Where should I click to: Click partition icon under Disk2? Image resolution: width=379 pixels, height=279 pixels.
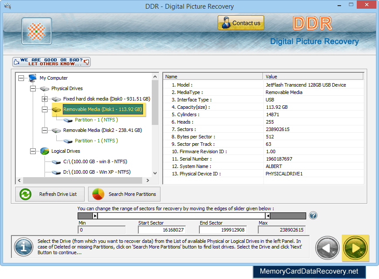pos(68,141)
